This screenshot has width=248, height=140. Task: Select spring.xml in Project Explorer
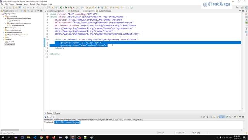pos(11,44)
